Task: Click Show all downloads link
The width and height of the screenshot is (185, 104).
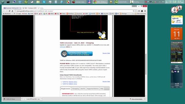Action: coord(137,99)
